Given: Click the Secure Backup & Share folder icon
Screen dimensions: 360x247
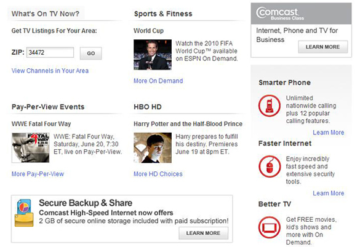Looking at the screenshot, I should tap(24, 213).
